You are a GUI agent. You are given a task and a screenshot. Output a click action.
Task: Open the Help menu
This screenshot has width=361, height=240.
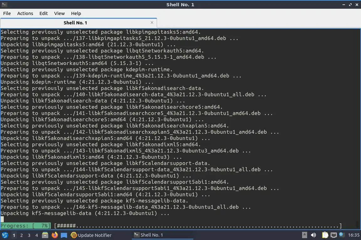pyautogui.click(x=76, y=13)
